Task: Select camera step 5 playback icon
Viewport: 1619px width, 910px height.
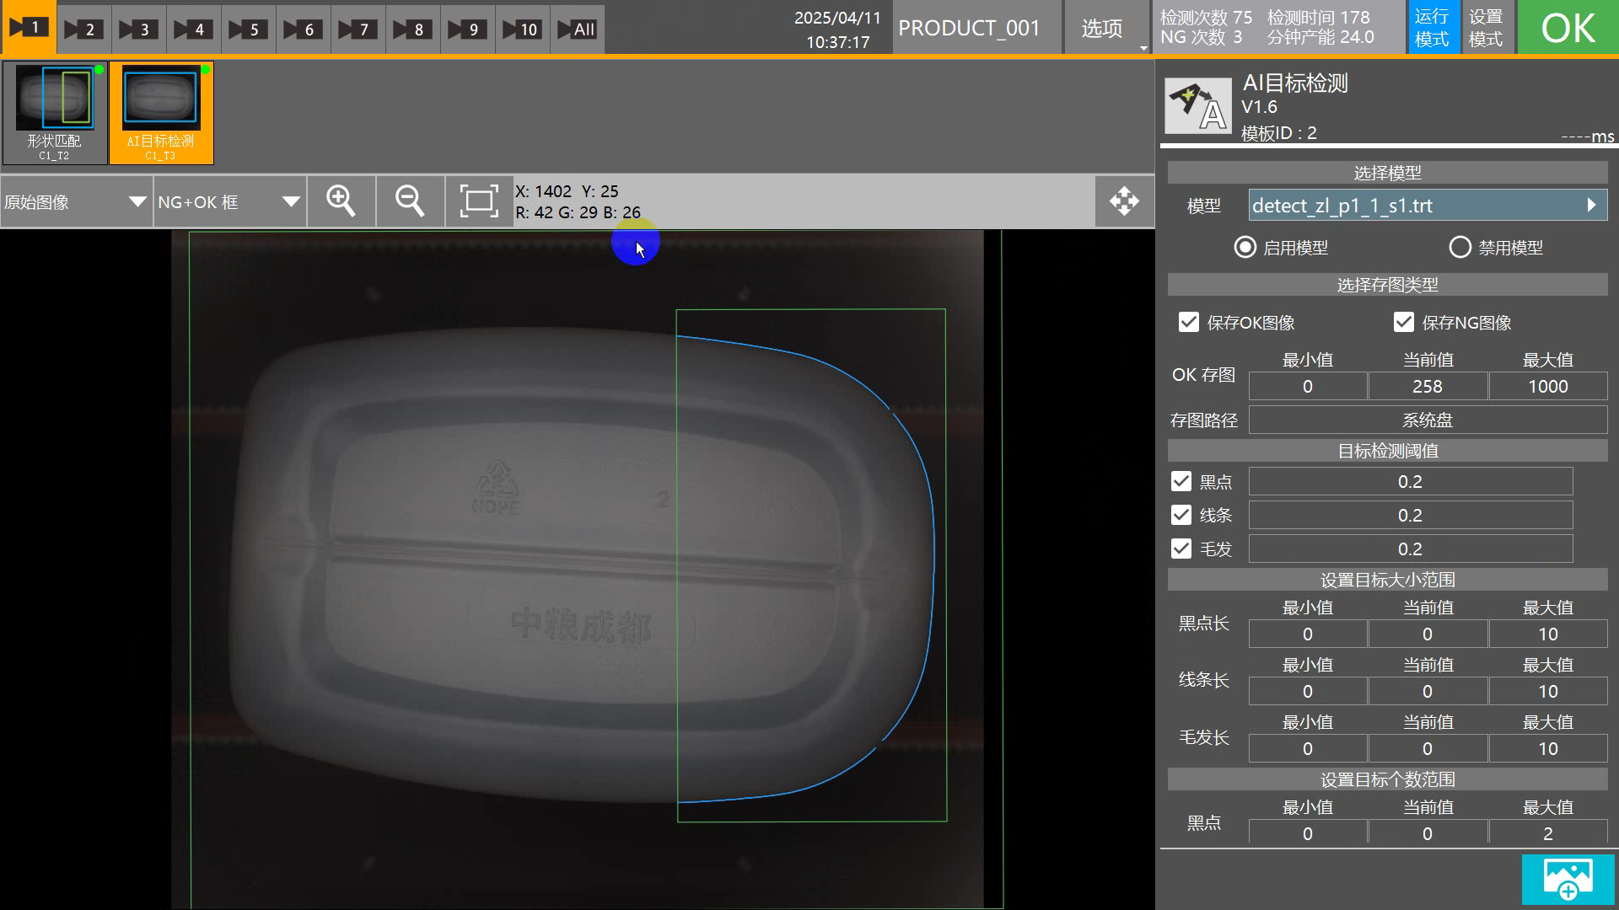Action: [247, 29]
